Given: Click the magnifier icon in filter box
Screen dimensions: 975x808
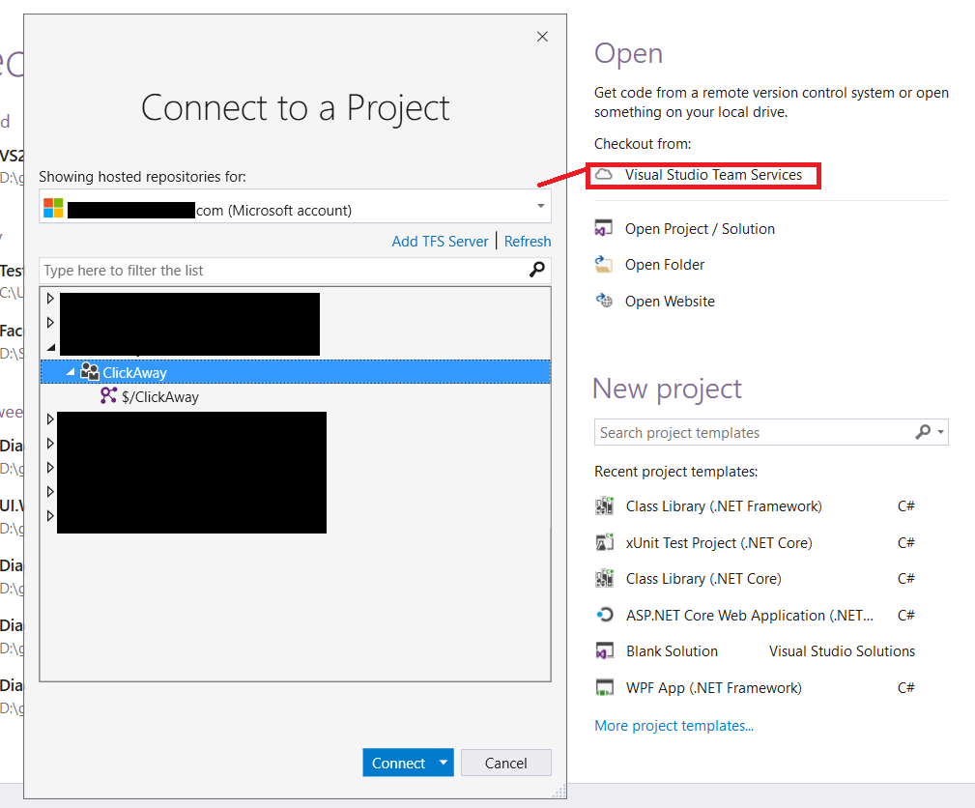Looking at the screenshot, I should click(x=537, y=270).
